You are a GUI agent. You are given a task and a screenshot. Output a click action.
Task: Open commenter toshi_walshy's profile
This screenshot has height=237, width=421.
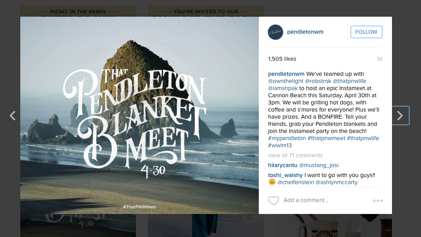(x=285, y=175)
